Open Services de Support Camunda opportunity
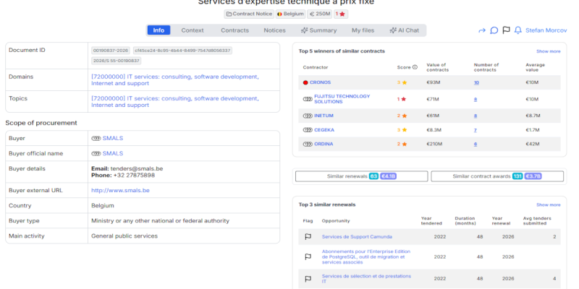This screenshot has height=289, width=579. [x=357, y=237]
